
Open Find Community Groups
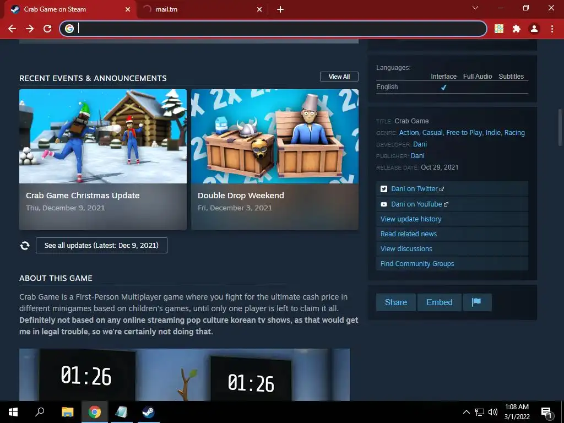[x=452, y=264]
